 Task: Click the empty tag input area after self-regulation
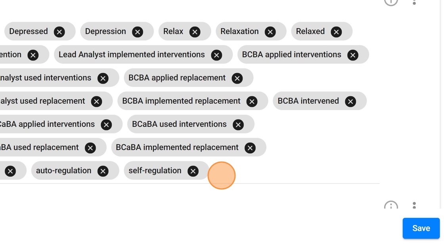pos(293,171)
